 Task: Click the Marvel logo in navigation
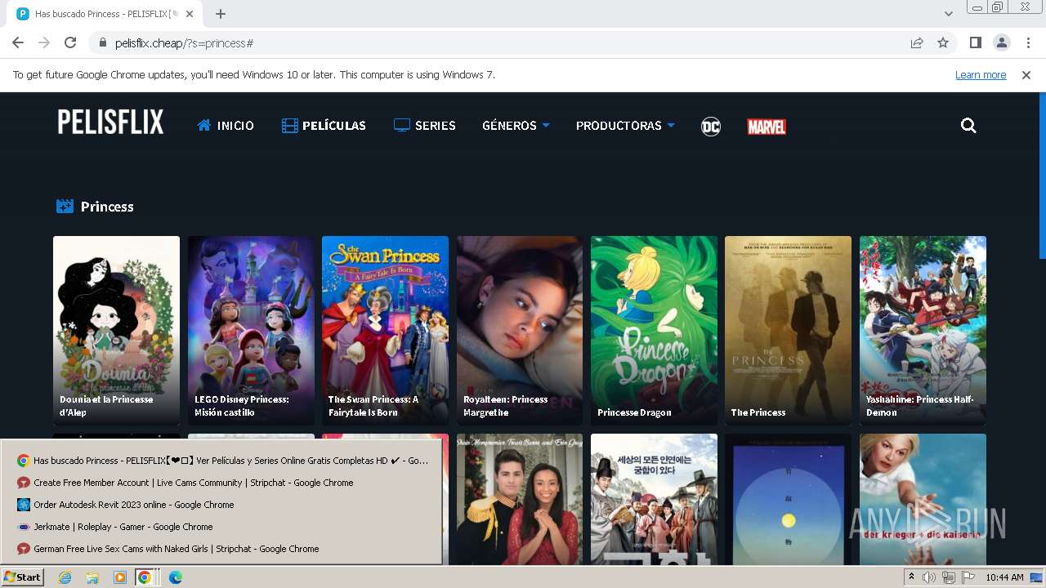click(767, 127)
